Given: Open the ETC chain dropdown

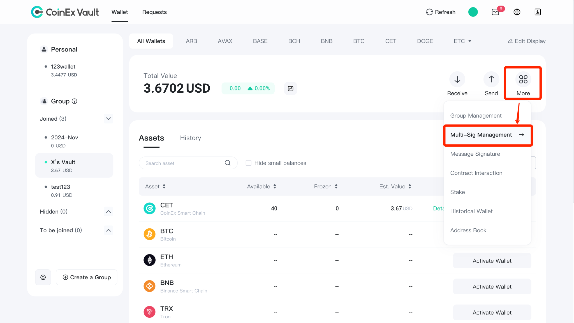Looking at the screenshot, I should [462, 41].
